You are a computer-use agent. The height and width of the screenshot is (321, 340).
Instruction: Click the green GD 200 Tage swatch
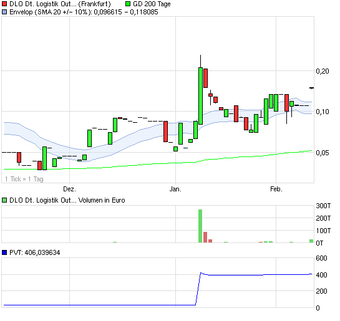pyautogui.click(x=128, y=4)
